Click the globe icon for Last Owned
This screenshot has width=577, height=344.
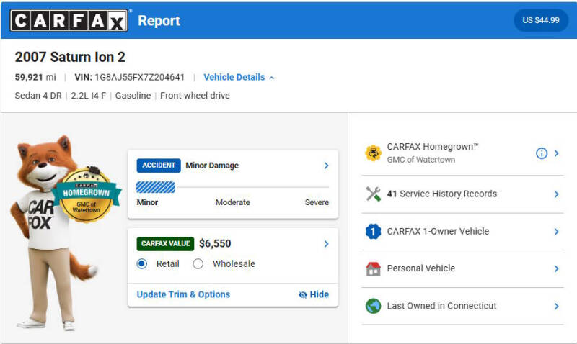[373, 306]
